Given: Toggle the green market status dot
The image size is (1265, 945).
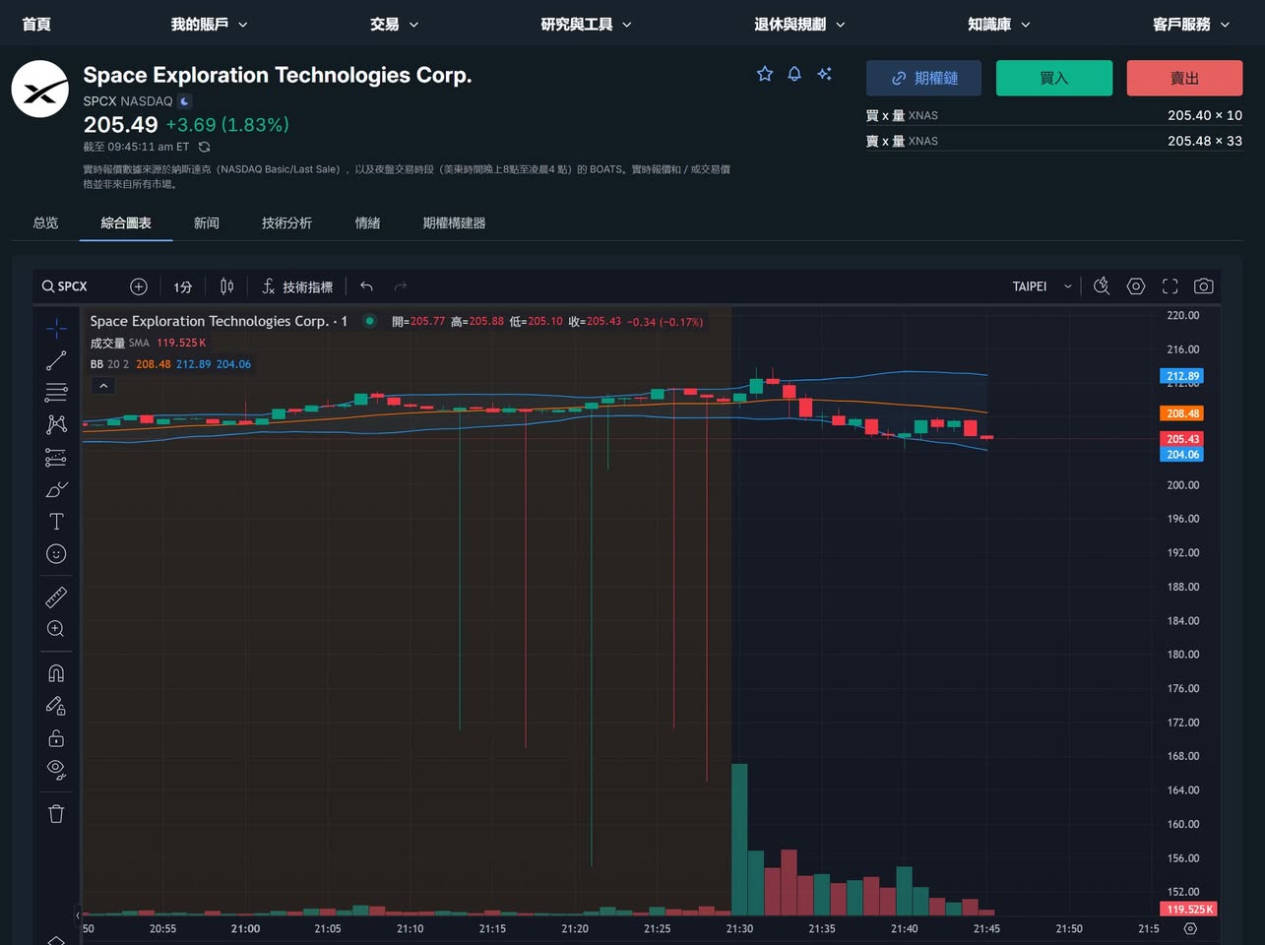Looking at the screenshot, I should pos(369,321).
